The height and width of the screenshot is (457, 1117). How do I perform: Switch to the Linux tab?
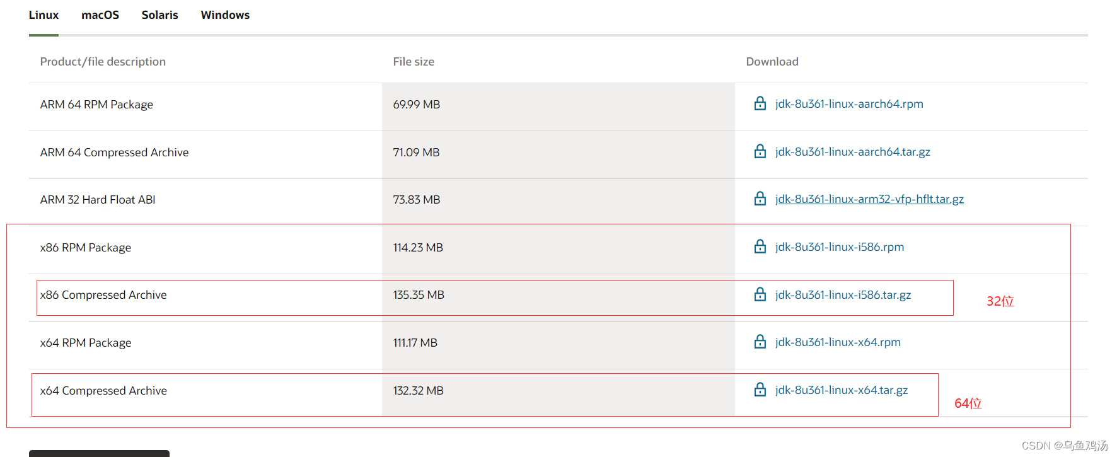43,15
